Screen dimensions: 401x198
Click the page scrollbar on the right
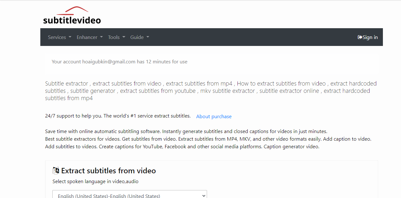point(399,99)
